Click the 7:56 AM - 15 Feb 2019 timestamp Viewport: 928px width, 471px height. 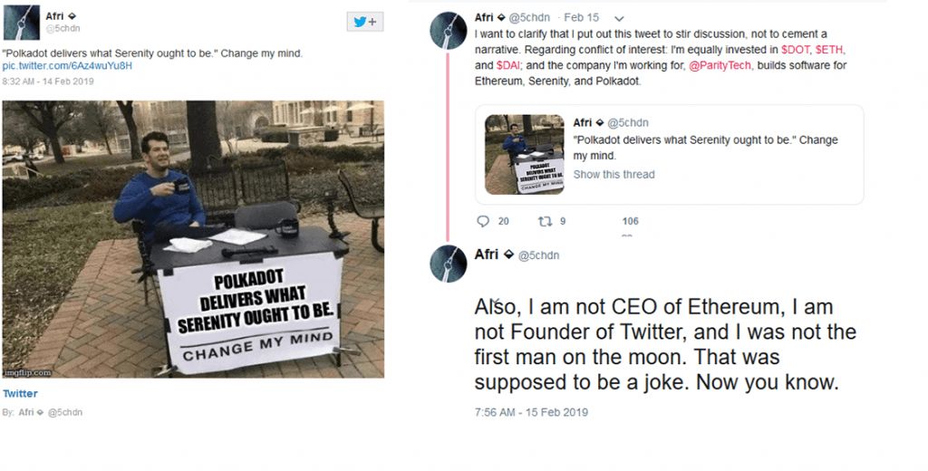pos(531,412)
